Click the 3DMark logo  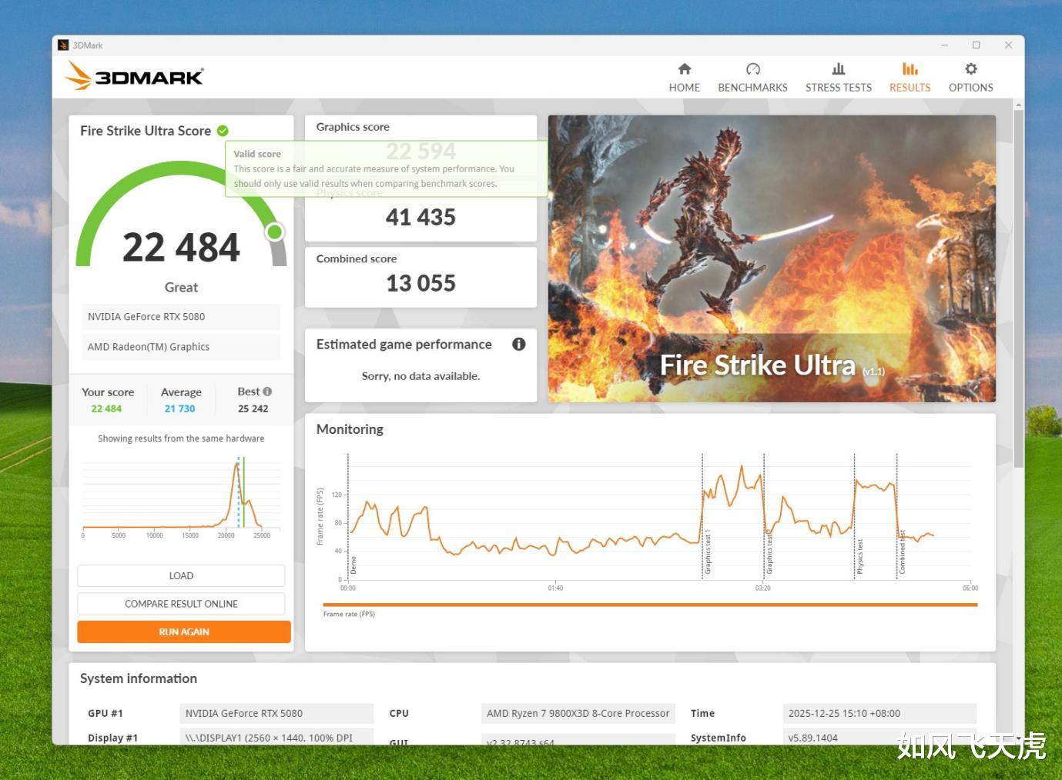134,76
